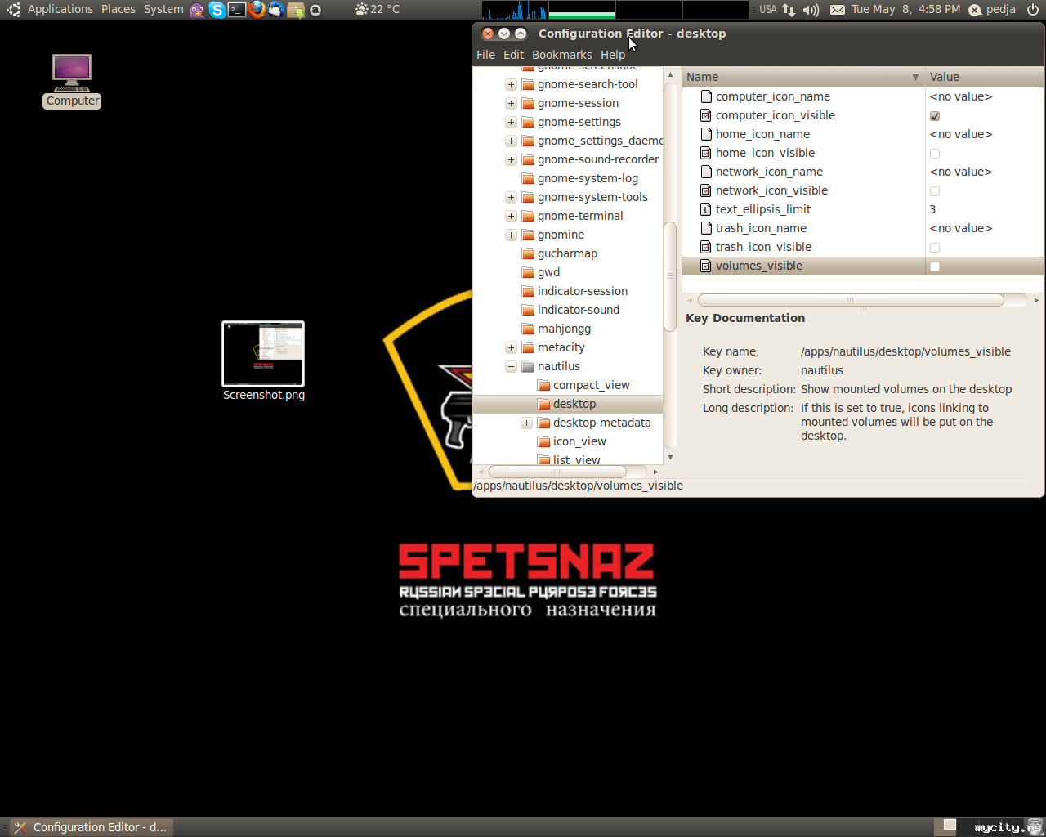Open the Places menu in the panel
Screen dimensions: 1046x837
pyautogui.click(x=118, y=9)
